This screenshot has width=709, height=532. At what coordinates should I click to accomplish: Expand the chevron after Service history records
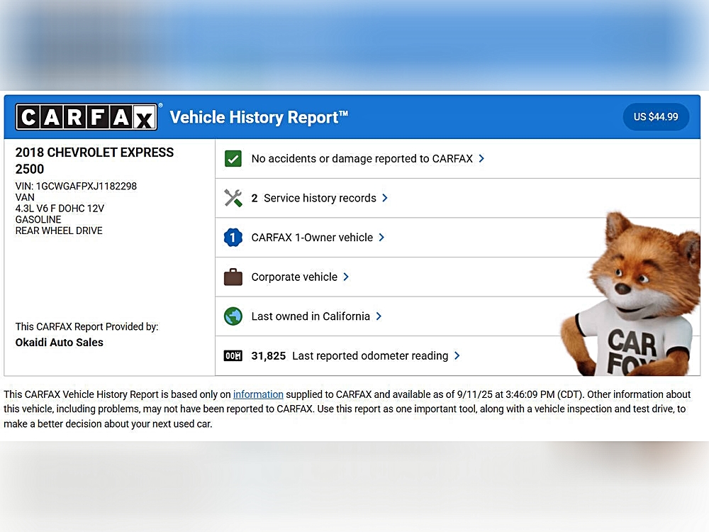385,198
